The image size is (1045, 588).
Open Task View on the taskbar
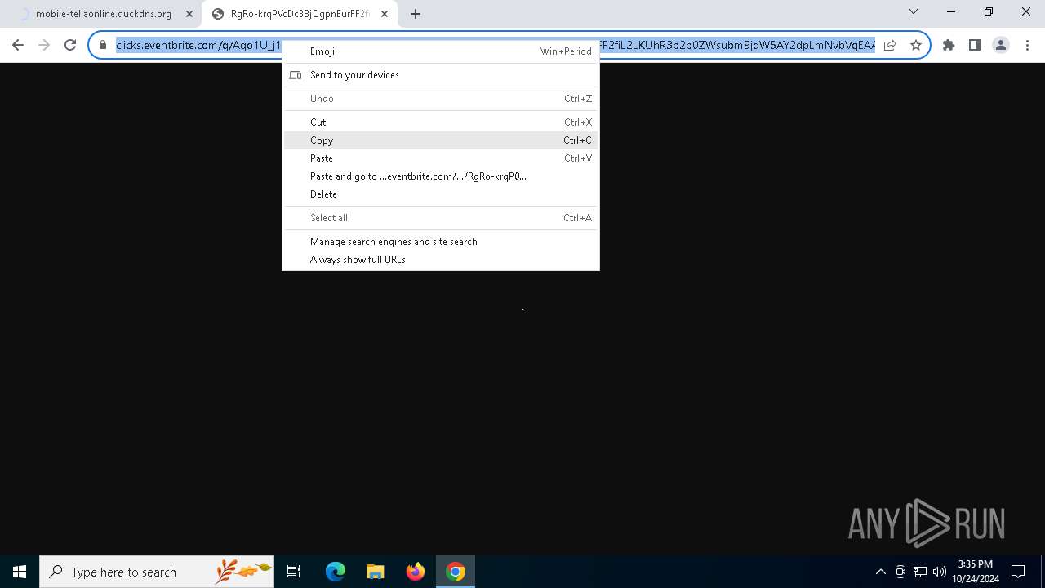[294, 572]
